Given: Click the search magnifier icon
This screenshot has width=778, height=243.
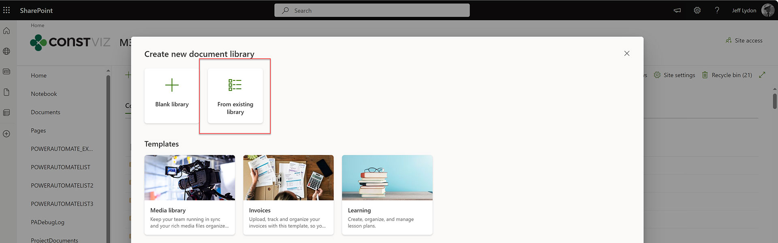Looking at the screenshot, I should 286,11.
